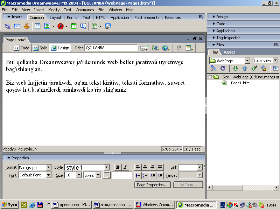
Task: Open the Format Paragraph dropdown
Action: pos(48,168)
